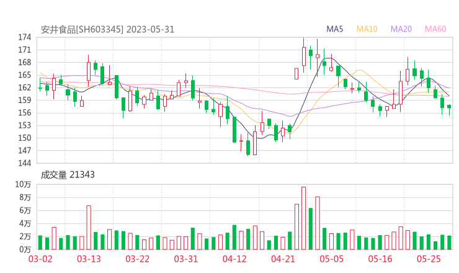
Task: Click the tallest volume bar near 10万
Action: click(x=303, y=218)
